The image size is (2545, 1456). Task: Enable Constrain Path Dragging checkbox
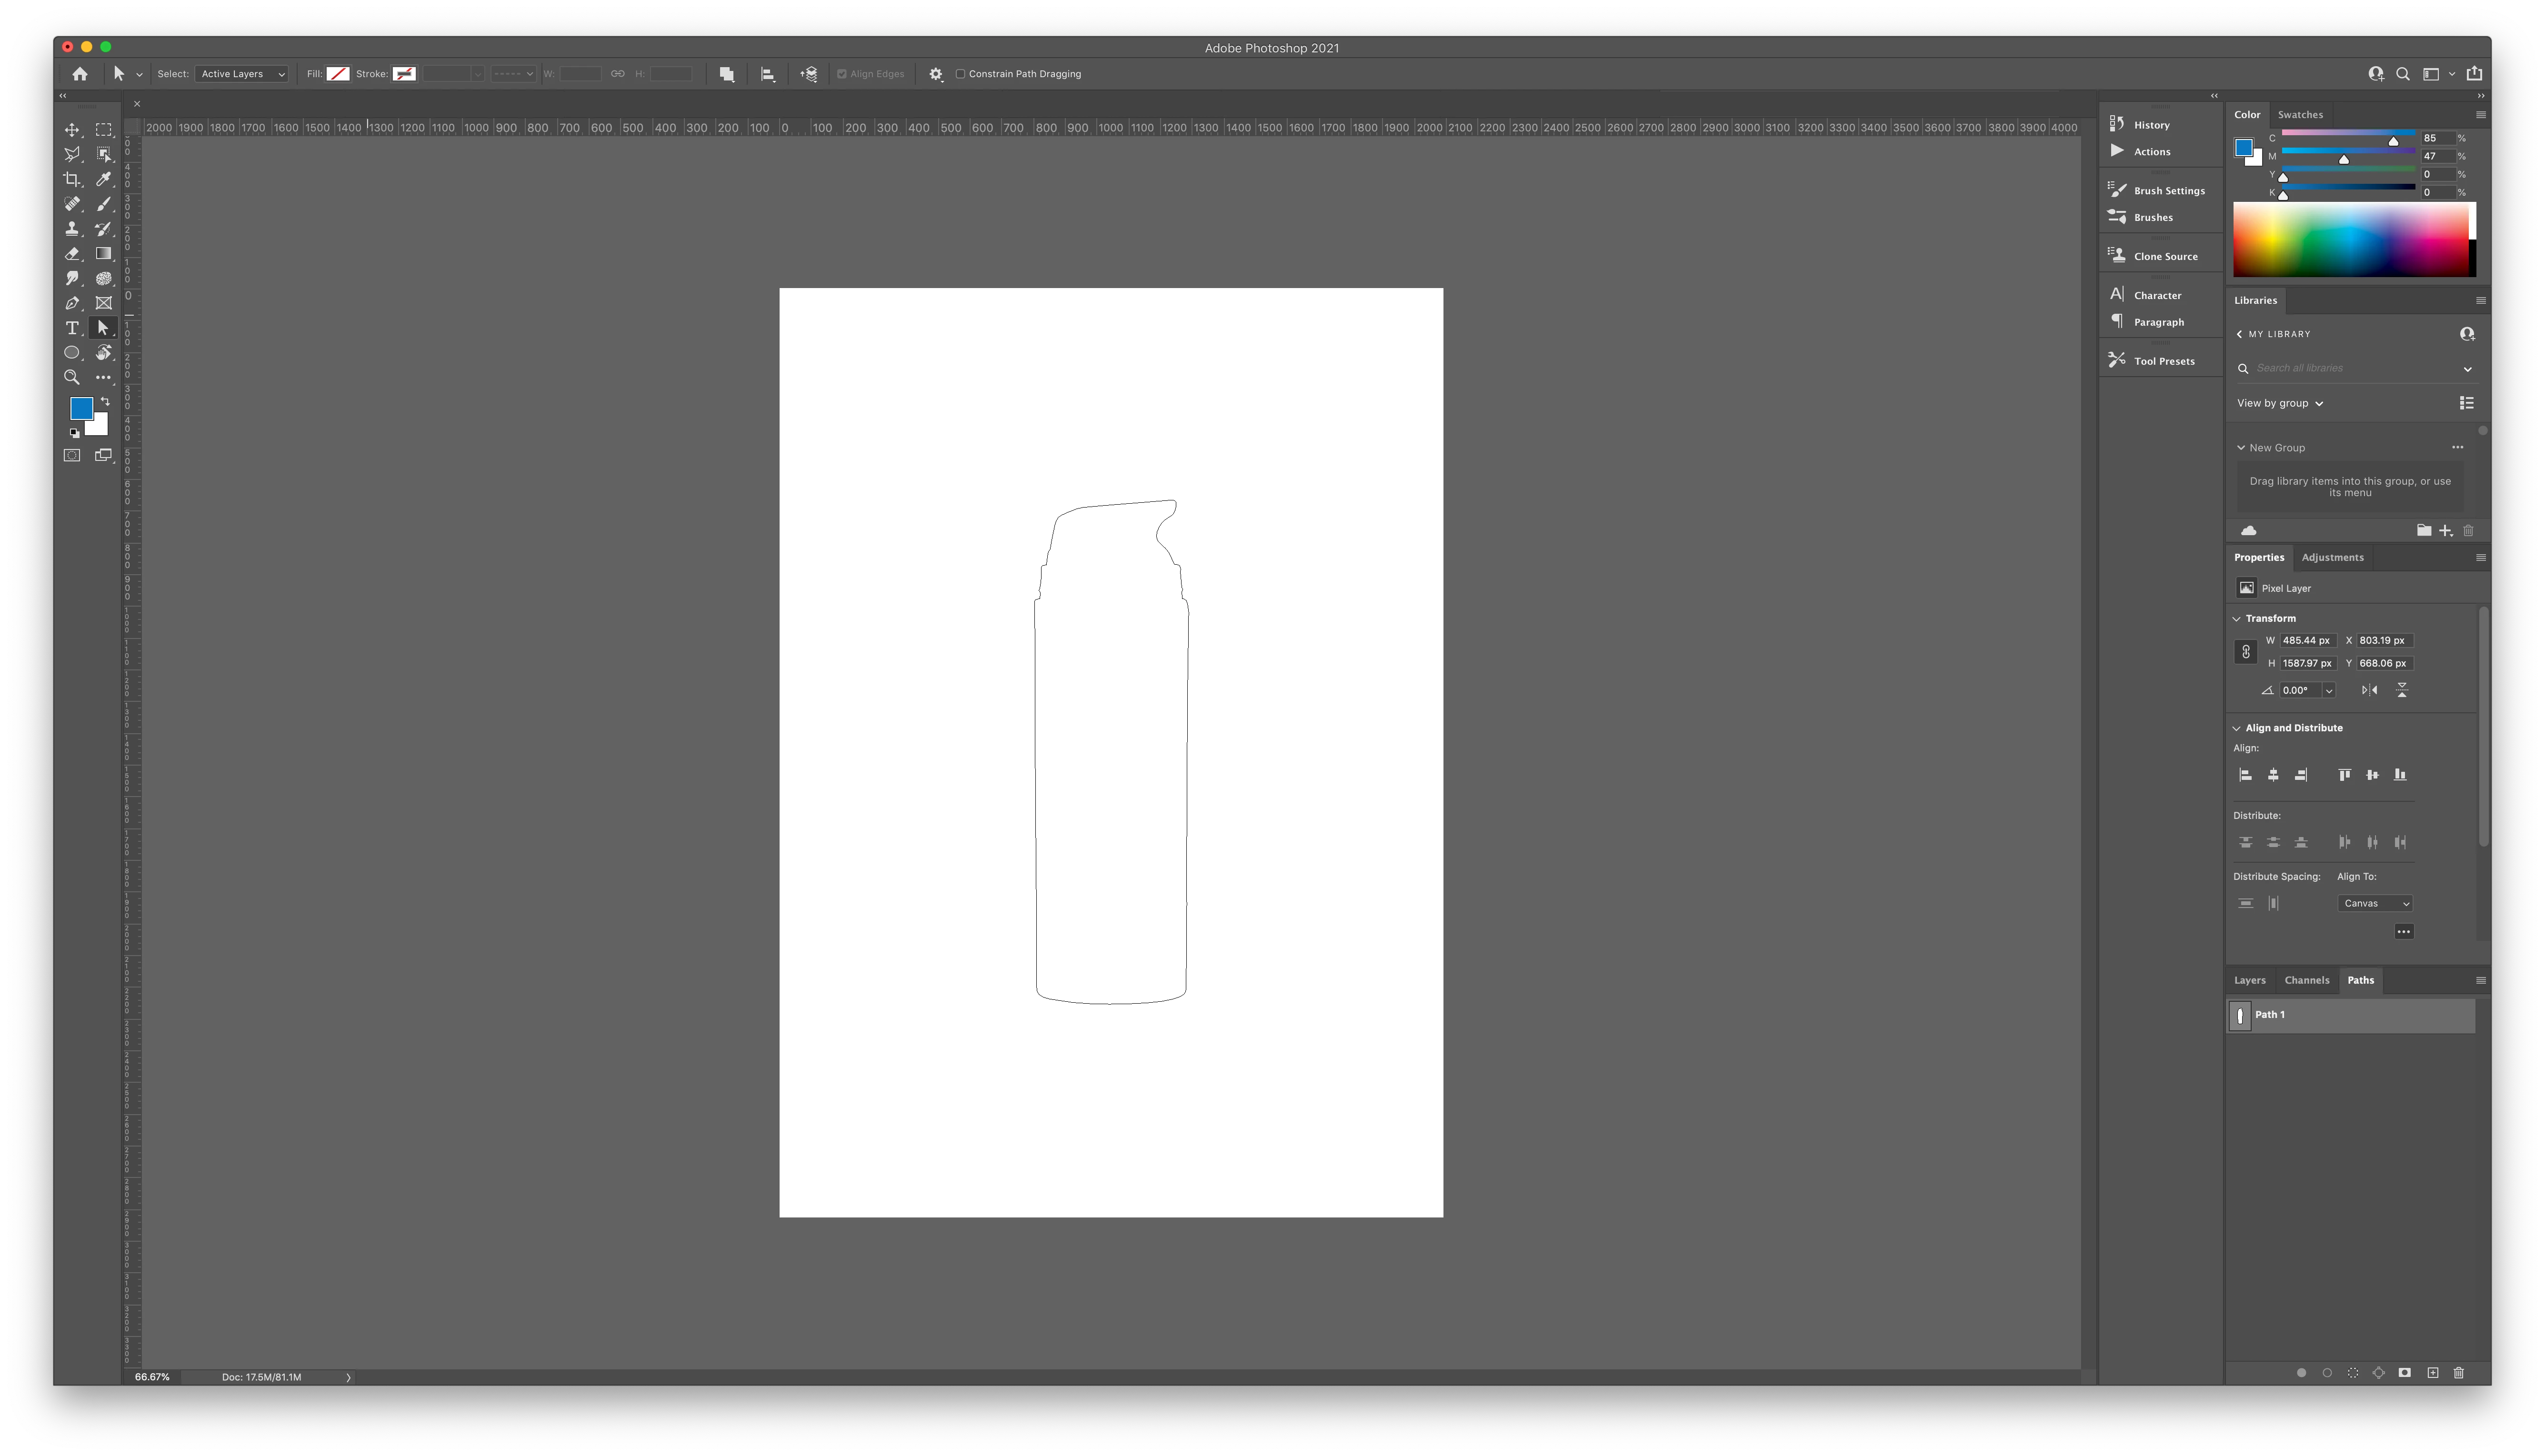tap(960, 74)
